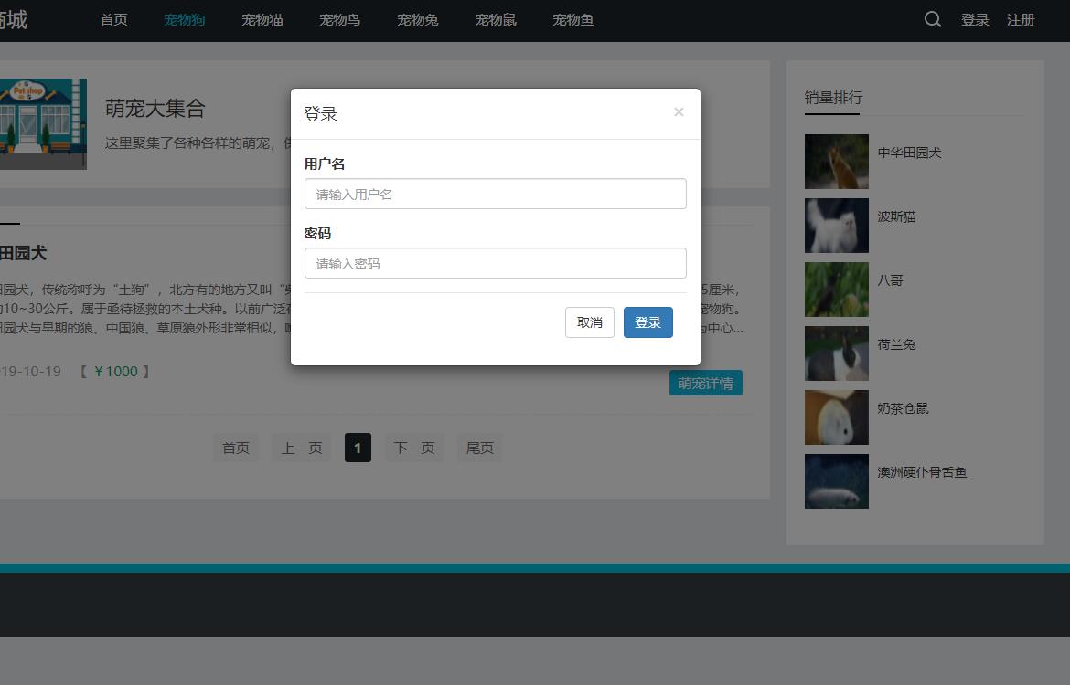
Task: Click the 八哥 image in the sidebar
Action: pos(836,290)
